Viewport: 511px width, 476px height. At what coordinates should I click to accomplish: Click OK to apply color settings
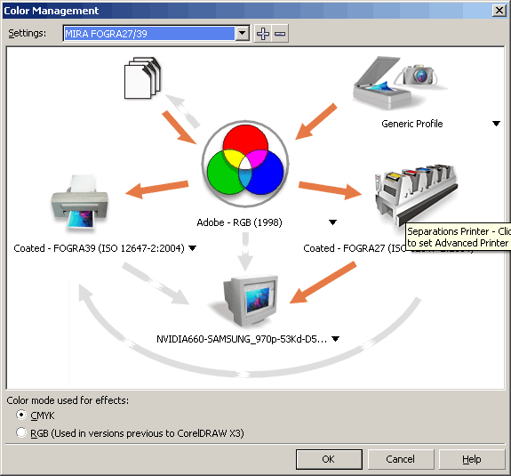click(x=329, y=459)
